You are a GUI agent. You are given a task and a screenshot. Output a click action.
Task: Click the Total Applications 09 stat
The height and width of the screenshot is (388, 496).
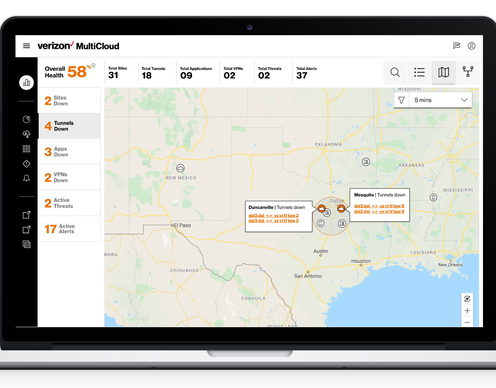click(x=196, y=72)
